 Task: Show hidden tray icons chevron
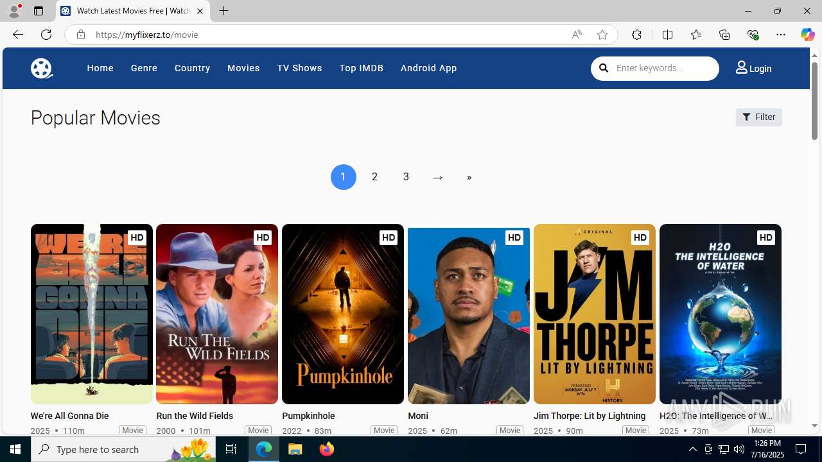(x=692, y=449)
